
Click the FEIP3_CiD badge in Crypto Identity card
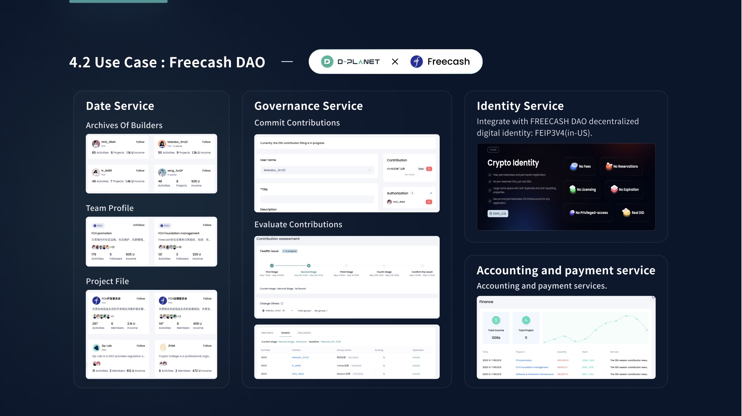pos(498,214)
